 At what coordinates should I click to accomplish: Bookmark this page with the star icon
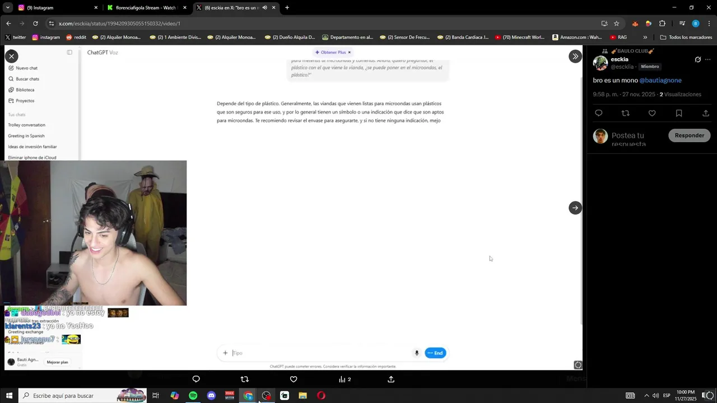[x=617, y=24]
